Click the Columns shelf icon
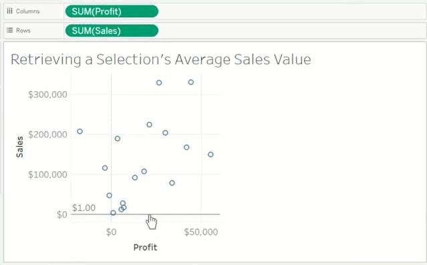 coord(9,11)
